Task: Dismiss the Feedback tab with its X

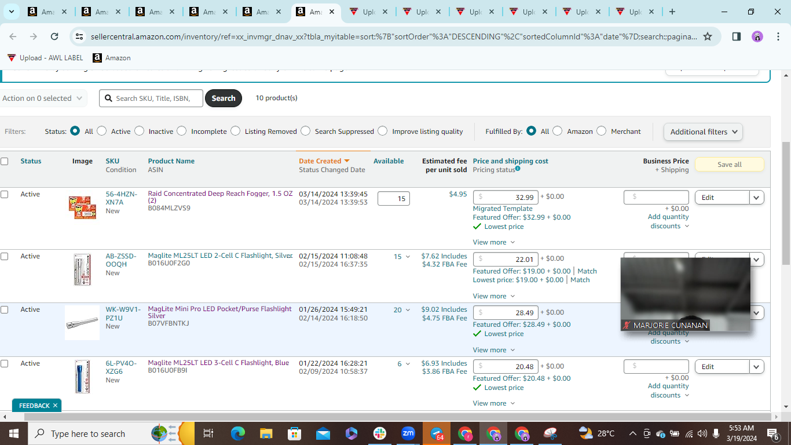Action: coord(56,406)
